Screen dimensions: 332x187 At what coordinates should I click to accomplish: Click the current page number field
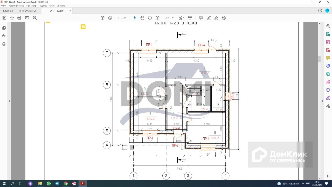(x=118, y=18)
